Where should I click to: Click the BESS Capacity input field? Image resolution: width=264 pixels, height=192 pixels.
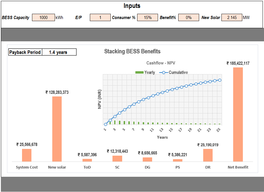(43, 18)
